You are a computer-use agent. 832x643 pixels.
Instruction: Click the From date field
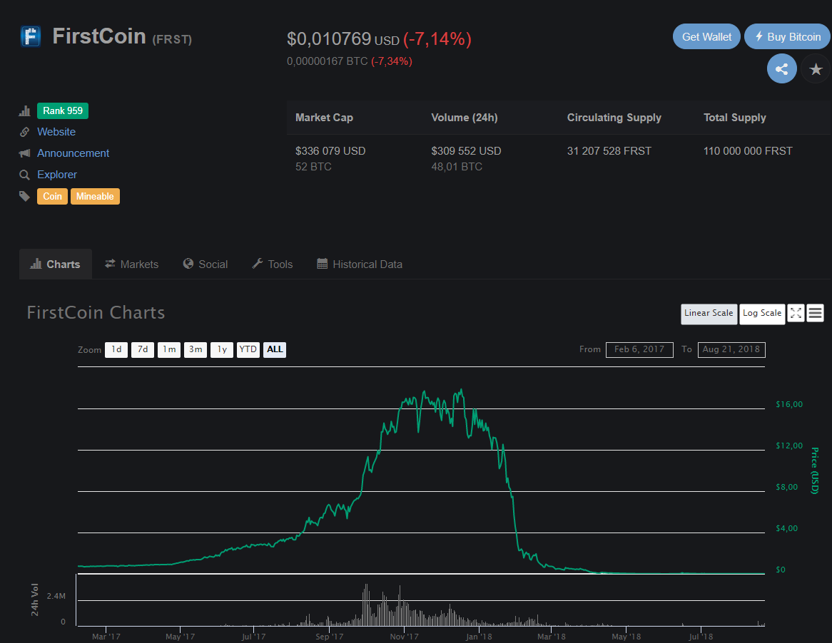[639, 350]
